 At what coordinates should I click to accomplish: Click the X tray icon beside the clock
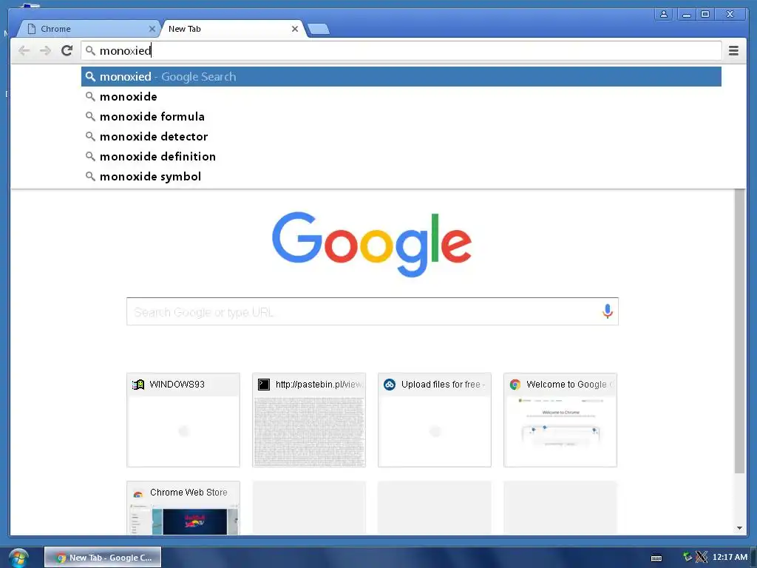click(x=702, y=557)
